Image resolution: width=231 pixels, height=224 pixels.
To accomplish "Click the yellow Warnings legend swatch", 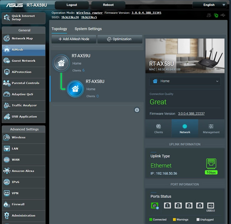I will [x=174, y=220].
